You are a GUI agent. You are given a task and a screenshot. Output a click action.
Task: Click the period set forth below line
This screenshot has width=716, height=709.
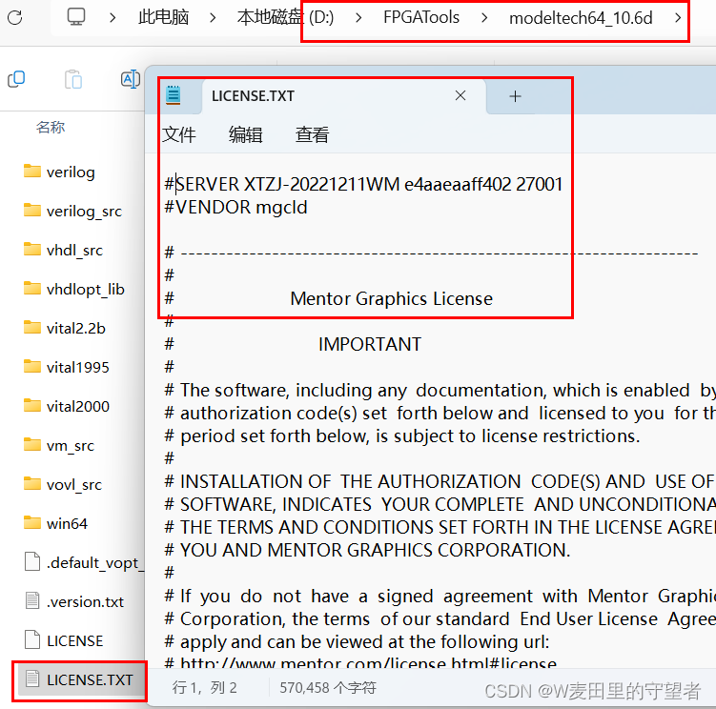point(401,436)
